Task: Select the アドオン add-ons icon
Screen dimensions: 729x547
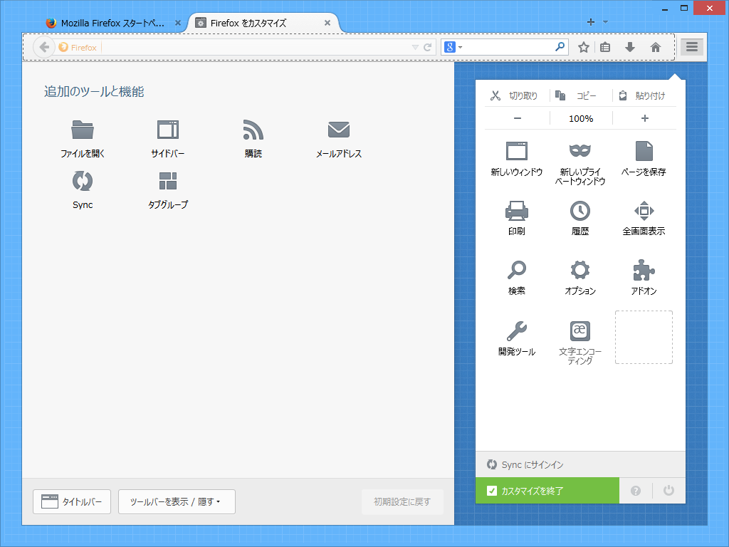Action: (644, 271)
